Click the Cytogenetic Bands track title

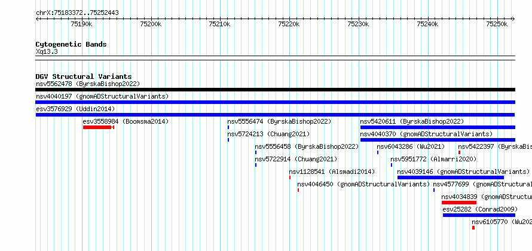pyautogui.click(x=71, y=44)
